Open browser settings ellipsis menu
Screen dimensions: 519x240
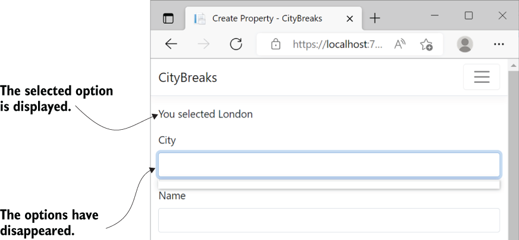(498, 44)
